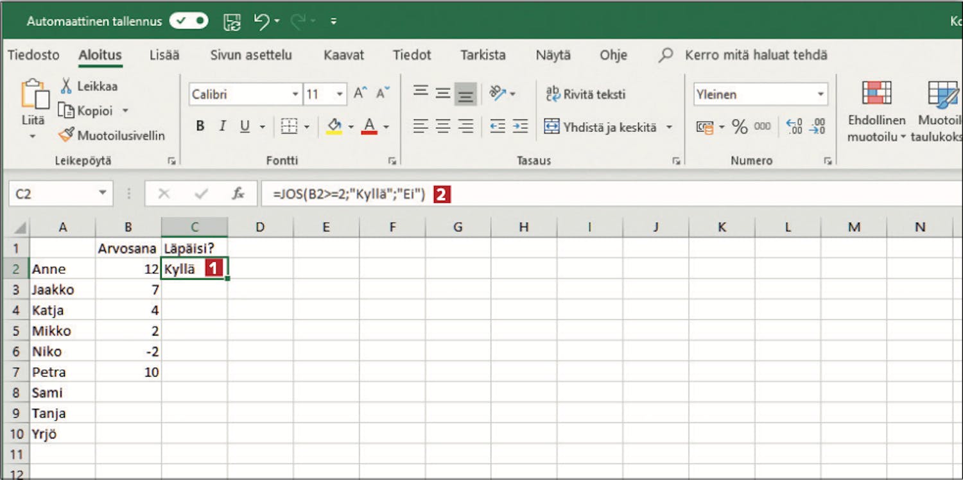This screenshot has width=963, height=480.
Task: Apply thousands separator 000 style
Action: pos(762,126)
